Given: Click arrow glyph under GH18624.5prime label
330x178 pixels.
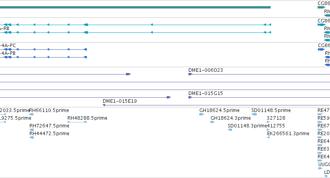Looking at the screenshot, I should coord(202,114).
